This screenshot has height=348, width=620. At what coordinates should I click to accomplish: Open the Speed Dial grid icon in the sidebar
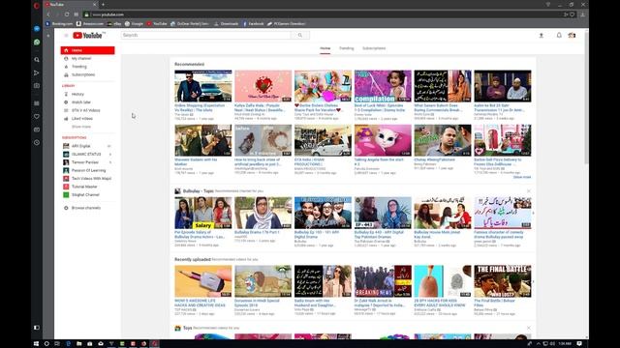(37, 103)
